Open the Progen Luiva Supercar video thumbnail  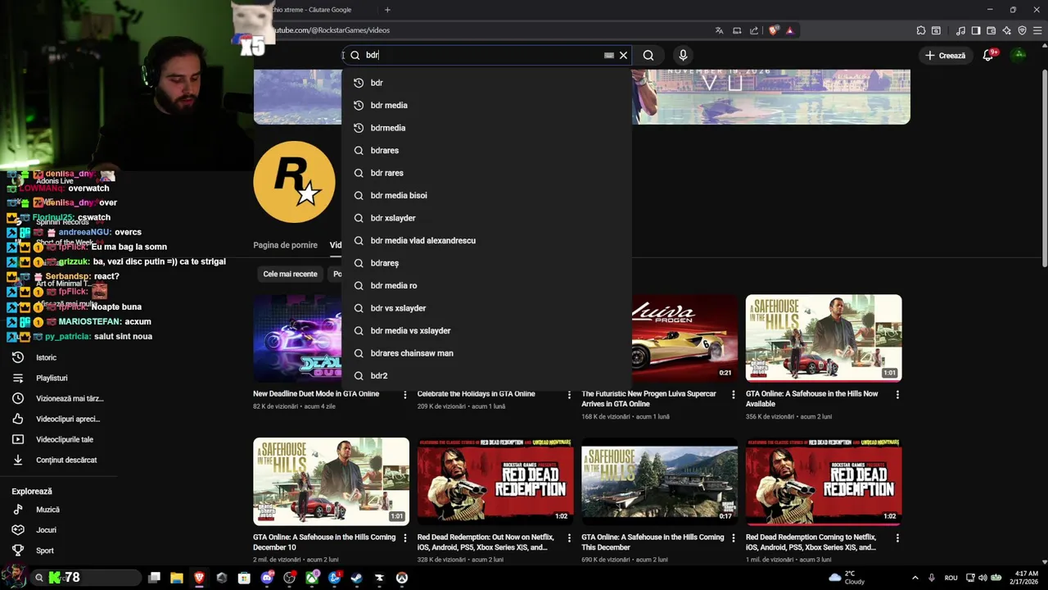684,338
